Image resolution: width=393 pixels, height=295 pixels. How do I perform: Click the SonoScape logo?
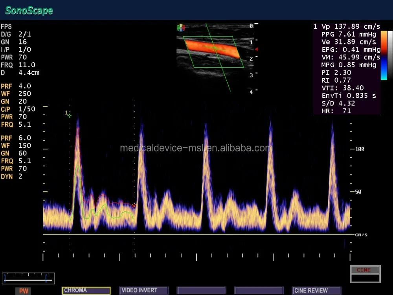click(x=28, y=11)
